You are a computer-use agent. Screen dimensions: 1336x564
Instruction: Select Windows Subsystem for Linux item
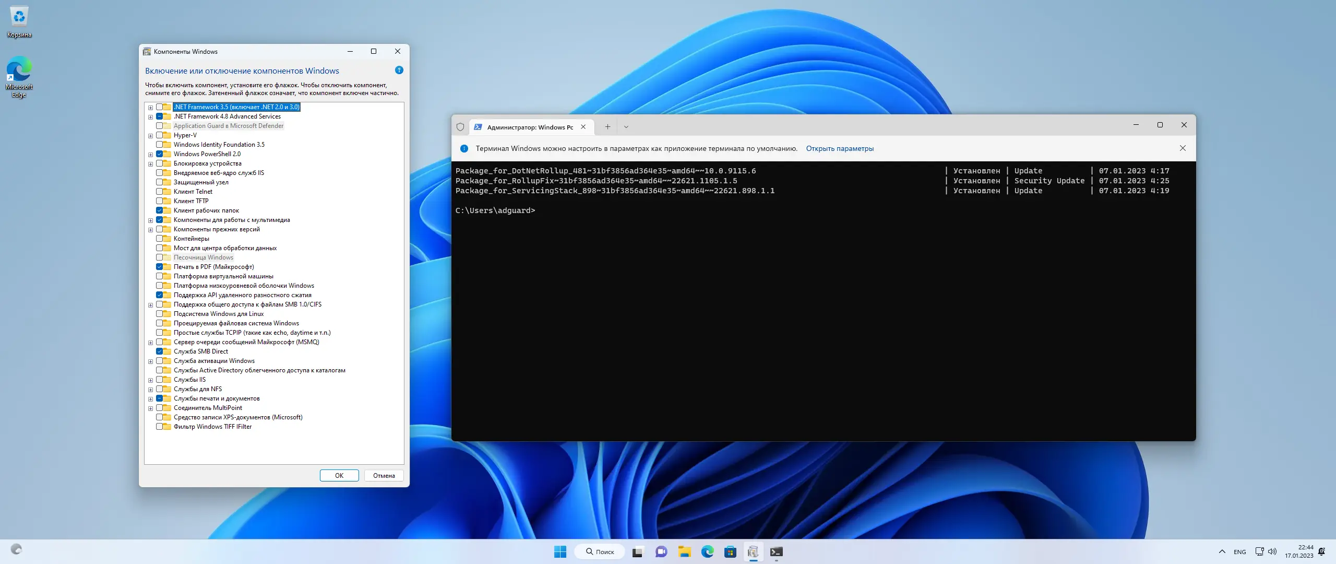tap(218, 314)
